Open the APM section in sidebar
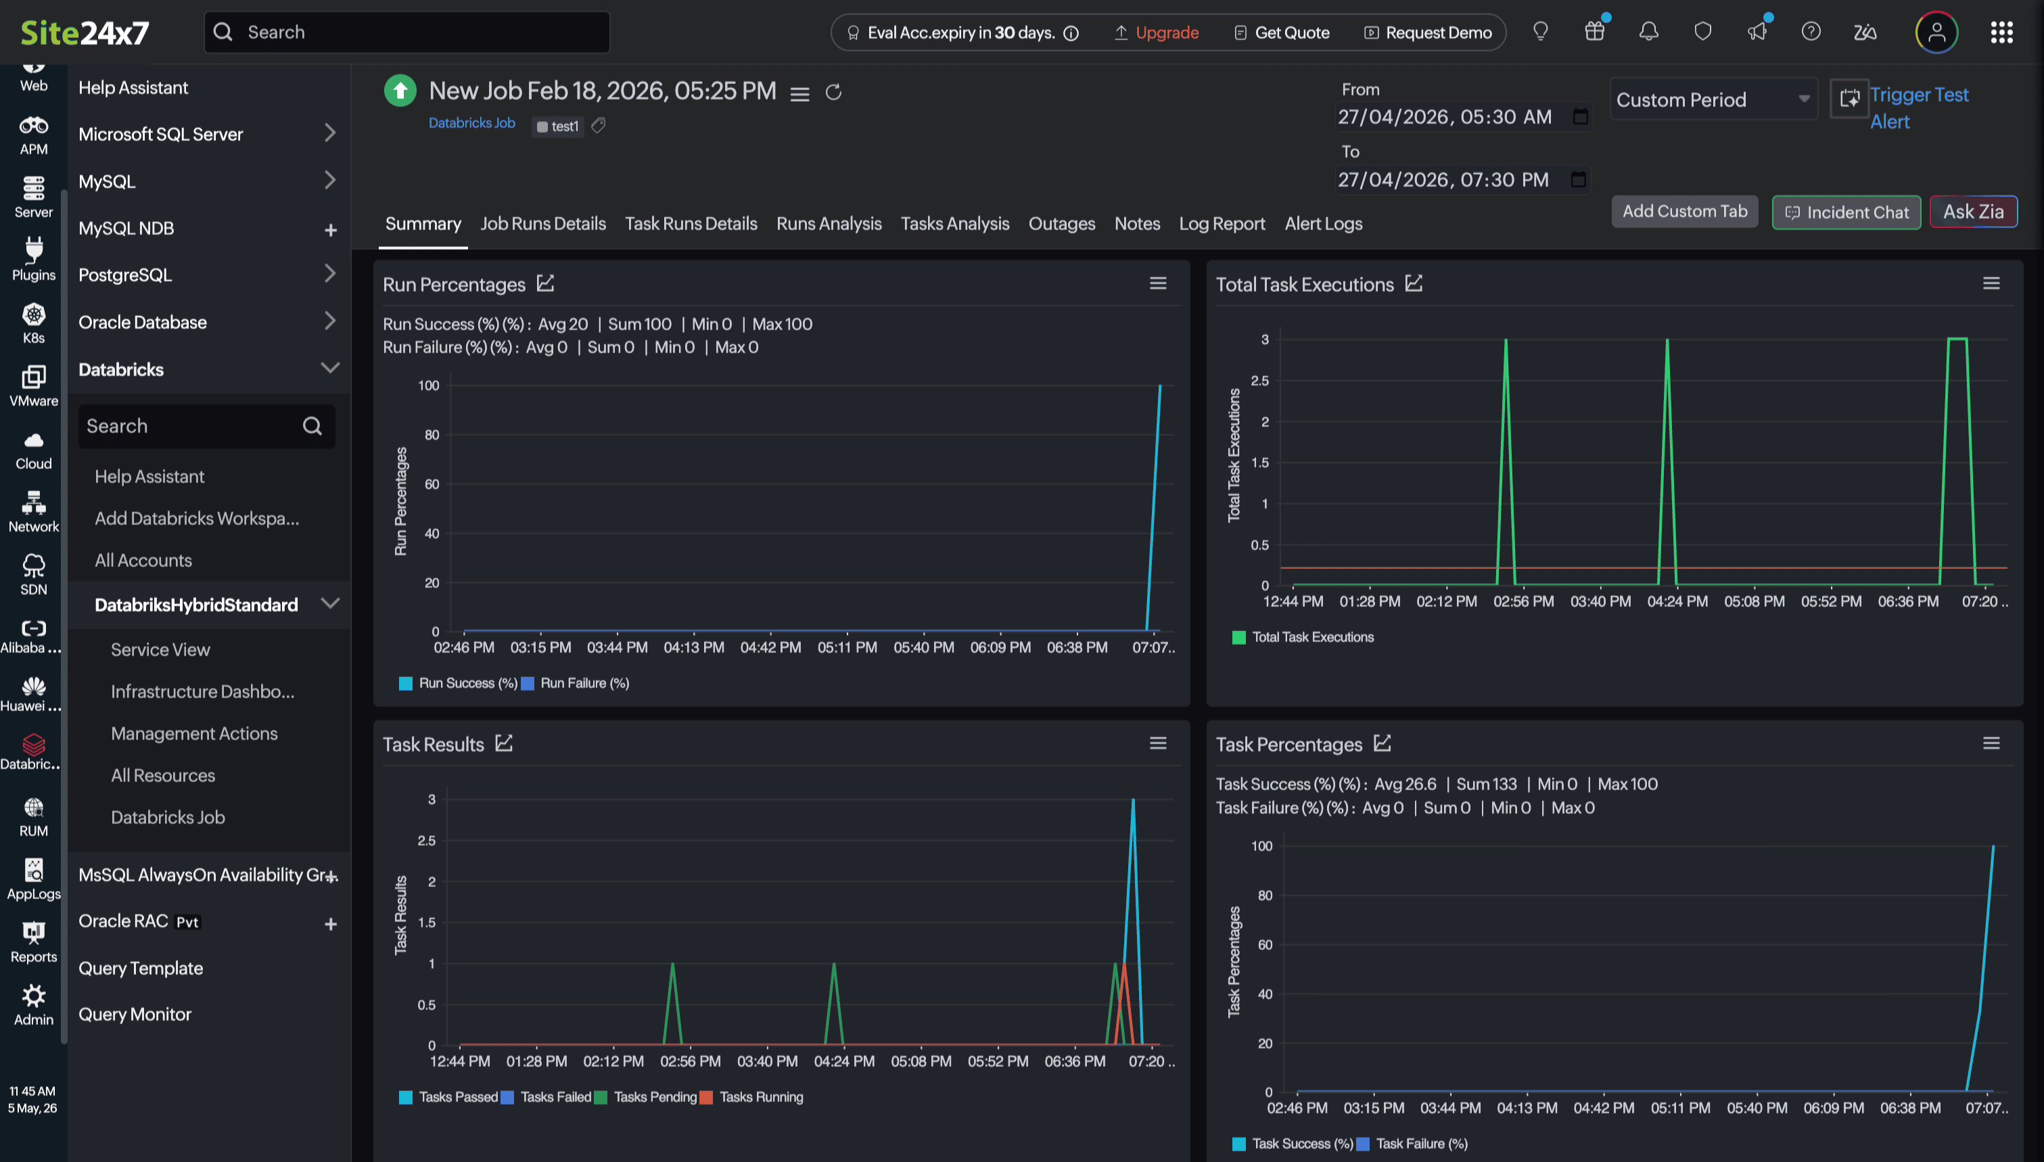The image size is (2044, 1162). 34,135
